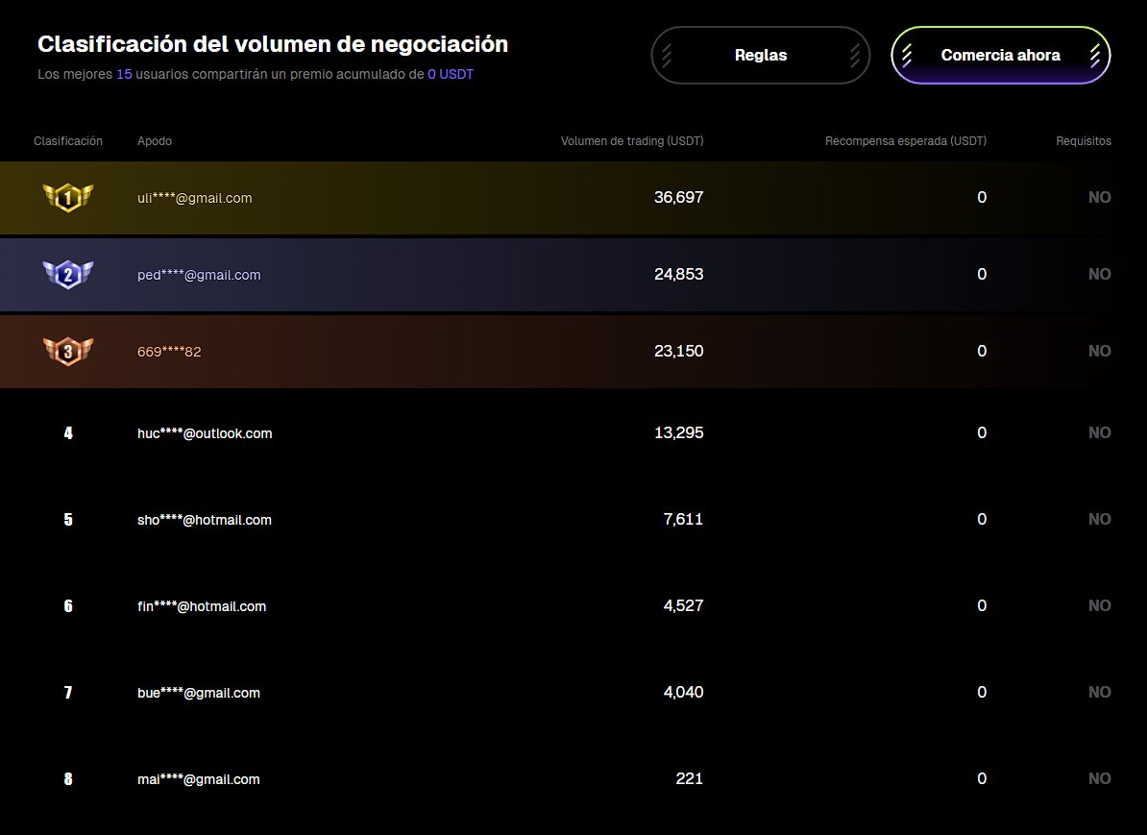Screen dimensions: 1147x835
Task: Click NO requirement for uli****@gmail.com
Action: click(1100, 197)
